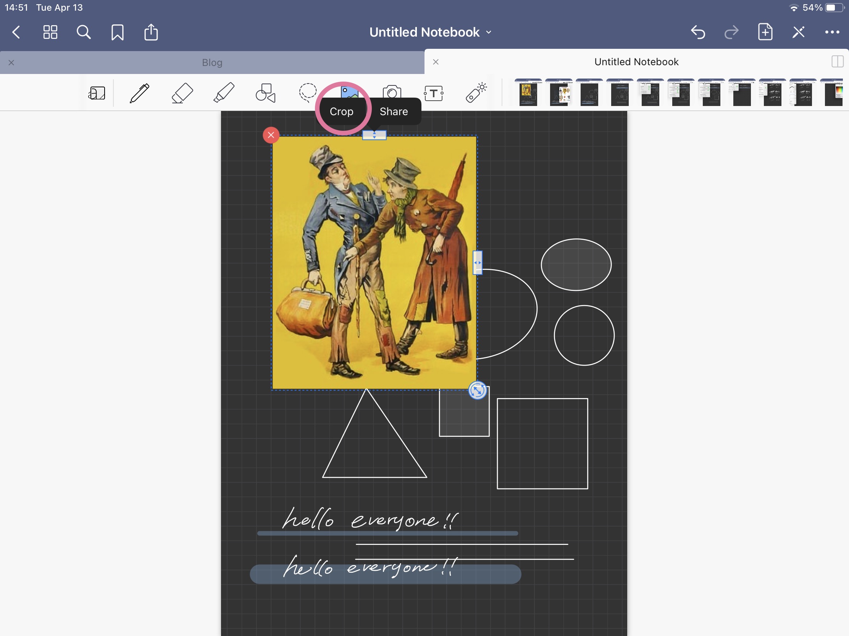The width and height of the screenshot is (849, 636).
Task: Select the Text box tool
Action: point(434,93)
